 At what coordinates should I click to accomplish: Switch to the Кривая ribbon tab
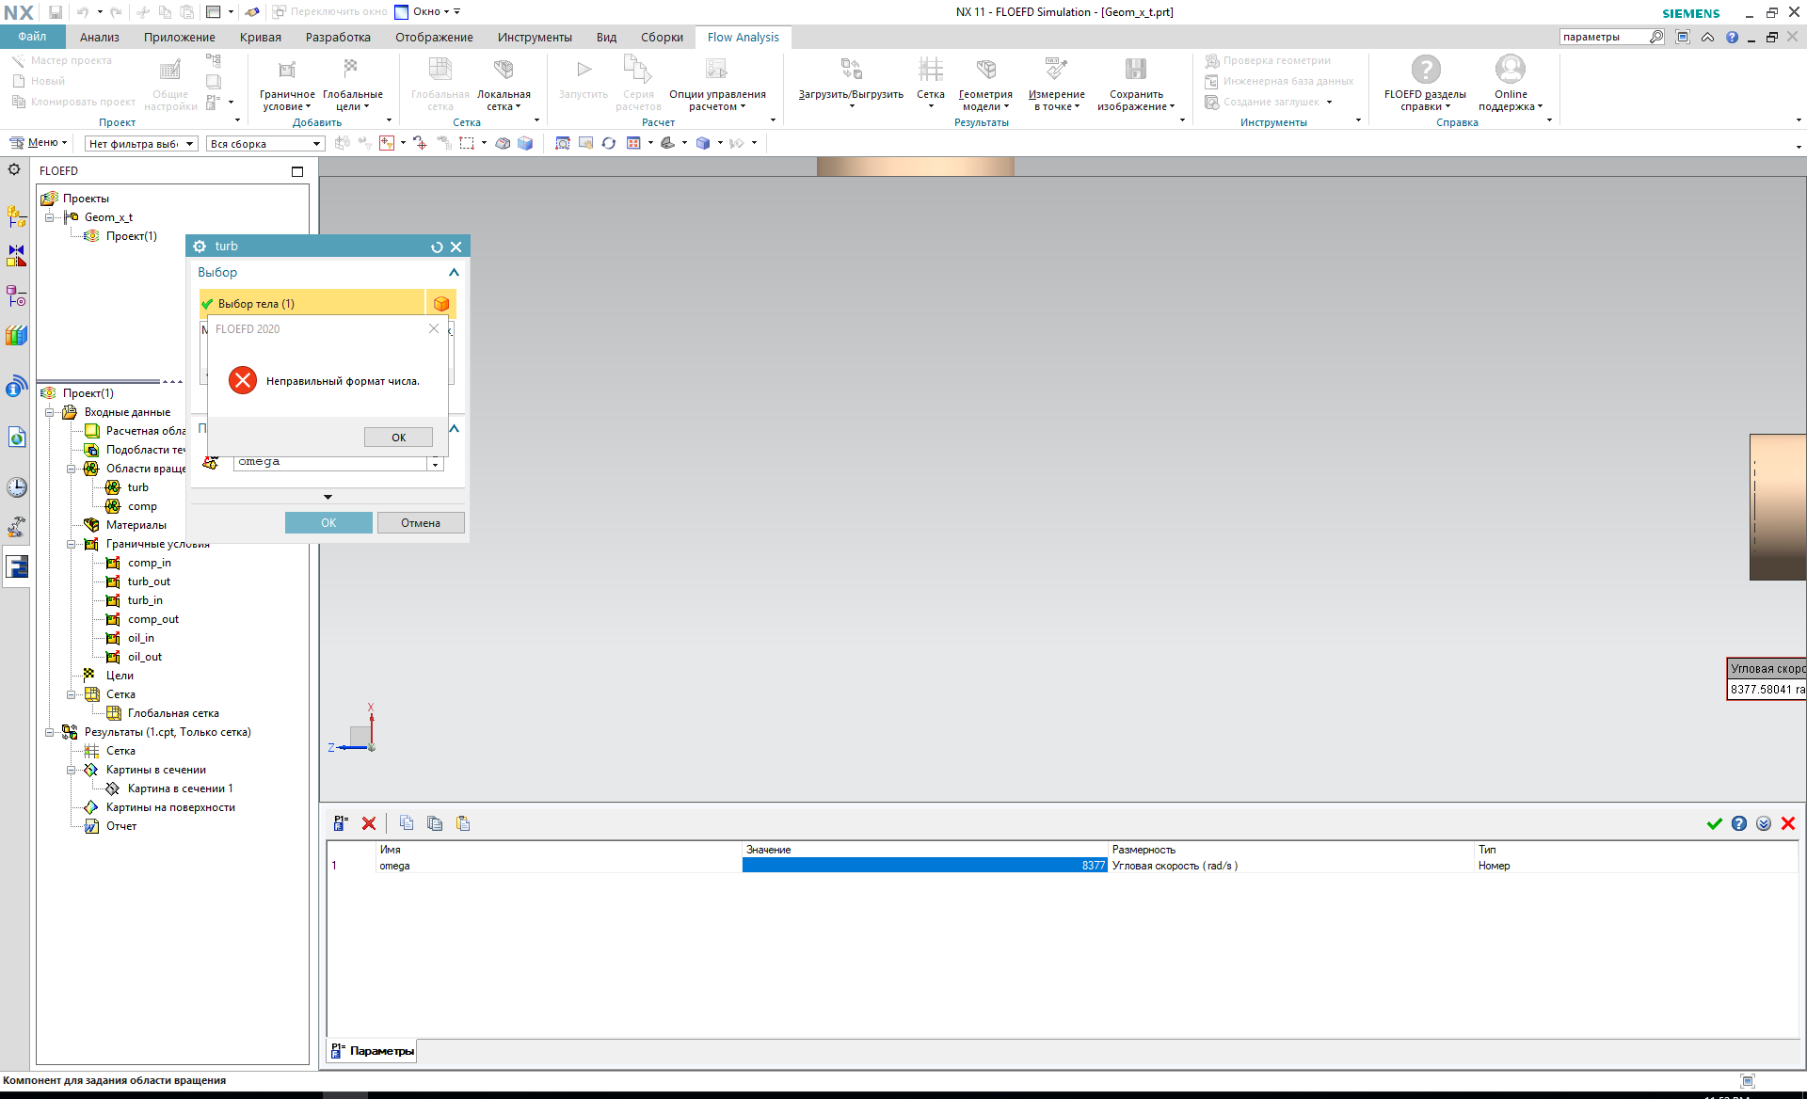coord(261,37)
